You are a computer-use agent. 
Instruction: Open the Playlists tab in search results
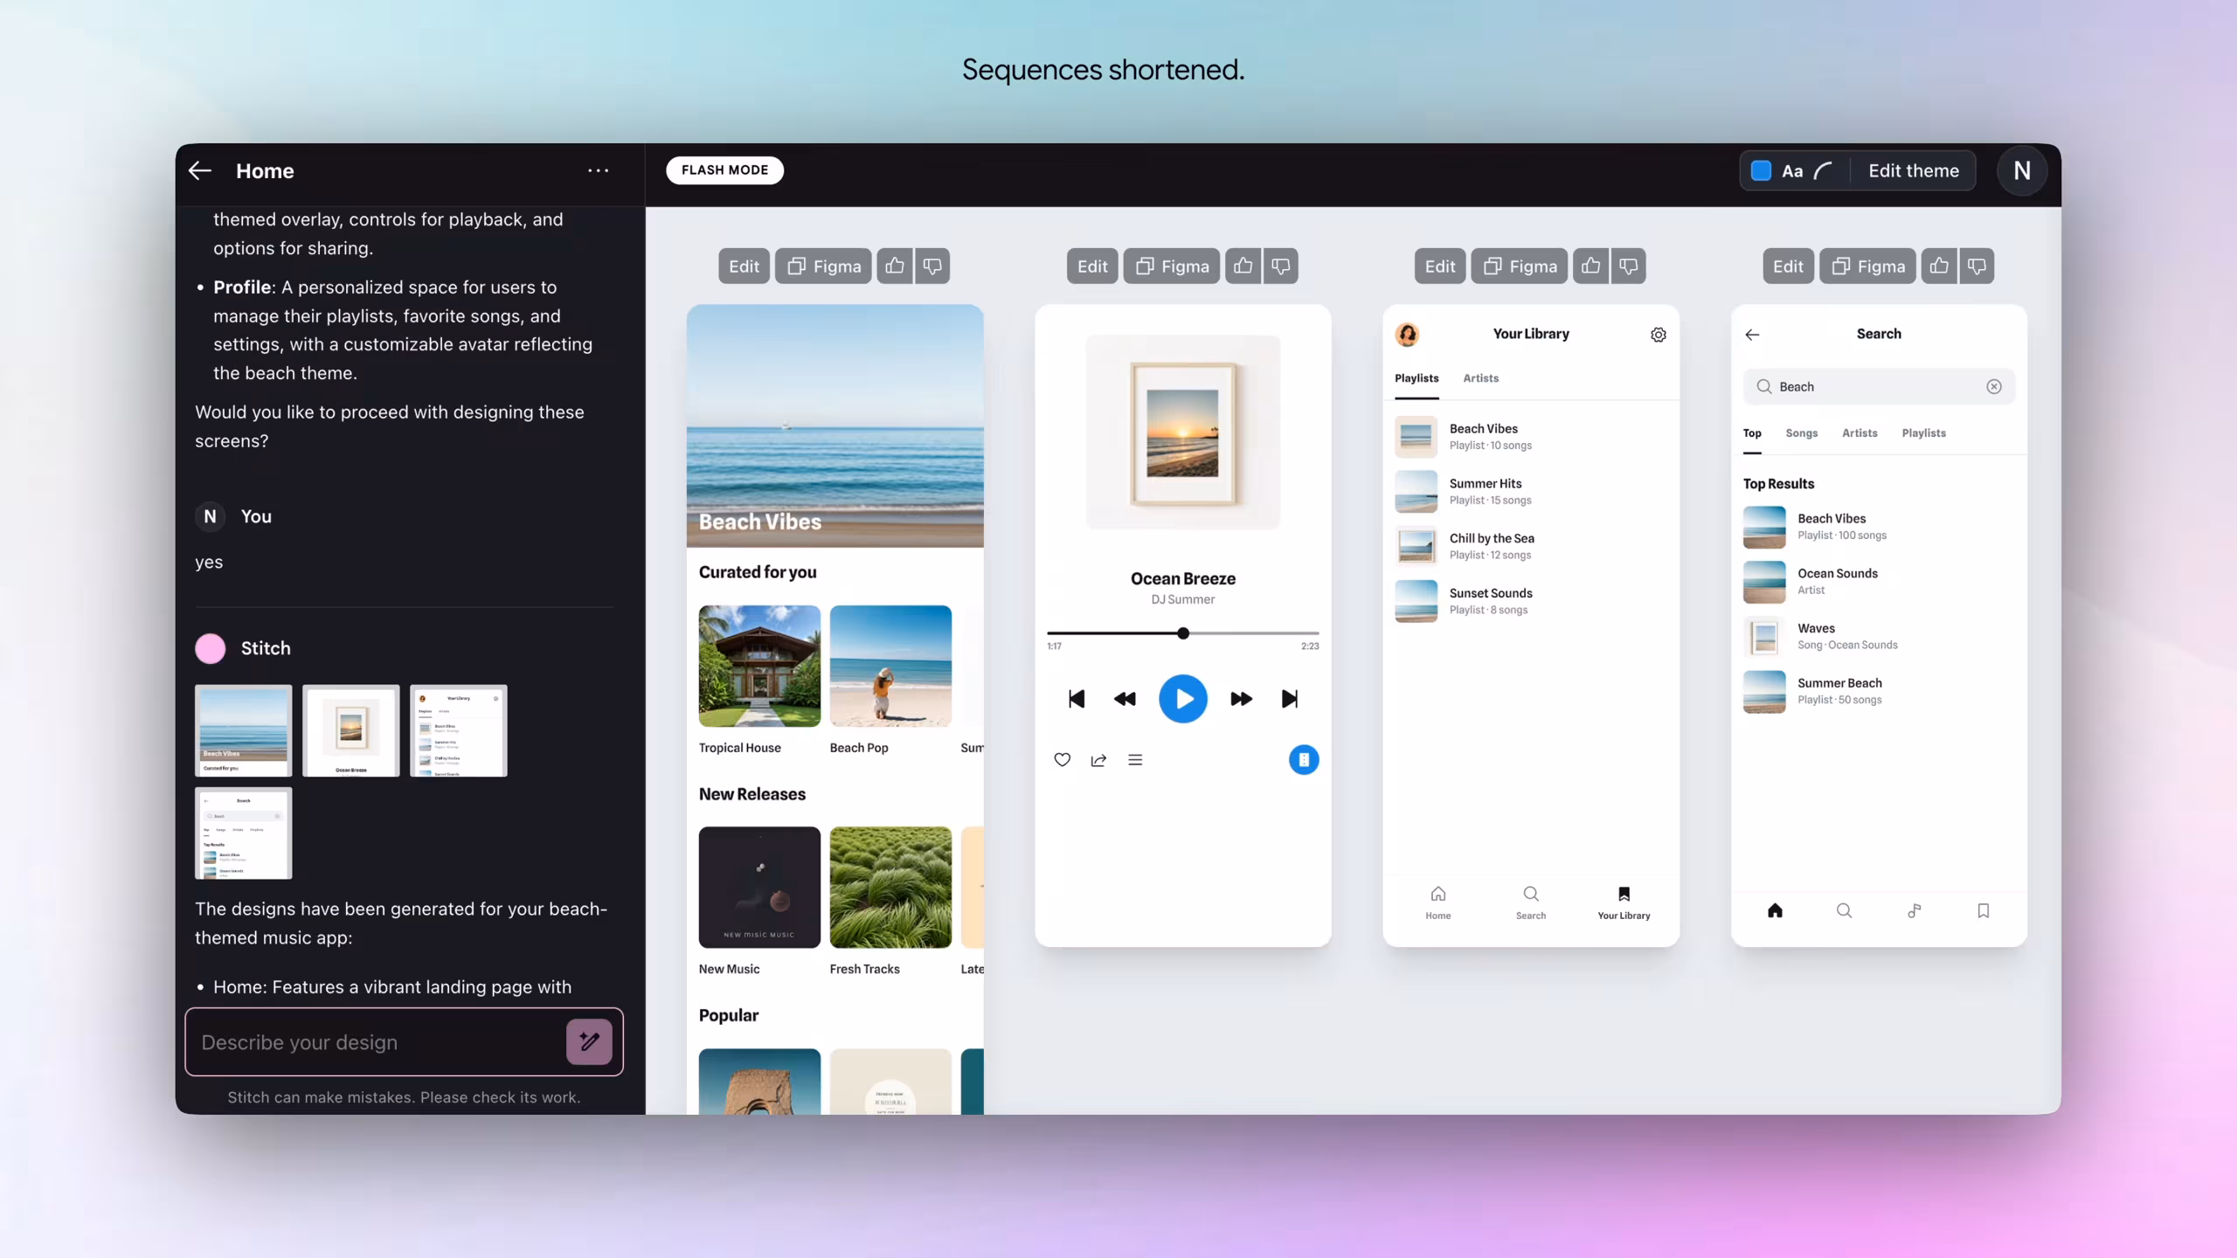[1924, 432]
